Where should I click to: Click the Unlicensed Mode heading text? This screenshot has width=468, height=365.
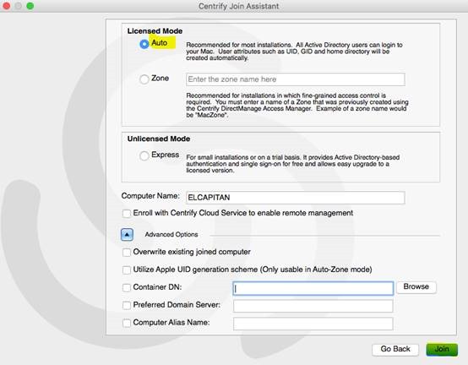click(x=159, y=139)
